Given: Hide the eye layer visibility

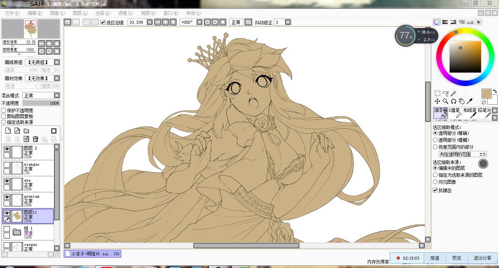Looking at the screenshot, I should point(7,181).
